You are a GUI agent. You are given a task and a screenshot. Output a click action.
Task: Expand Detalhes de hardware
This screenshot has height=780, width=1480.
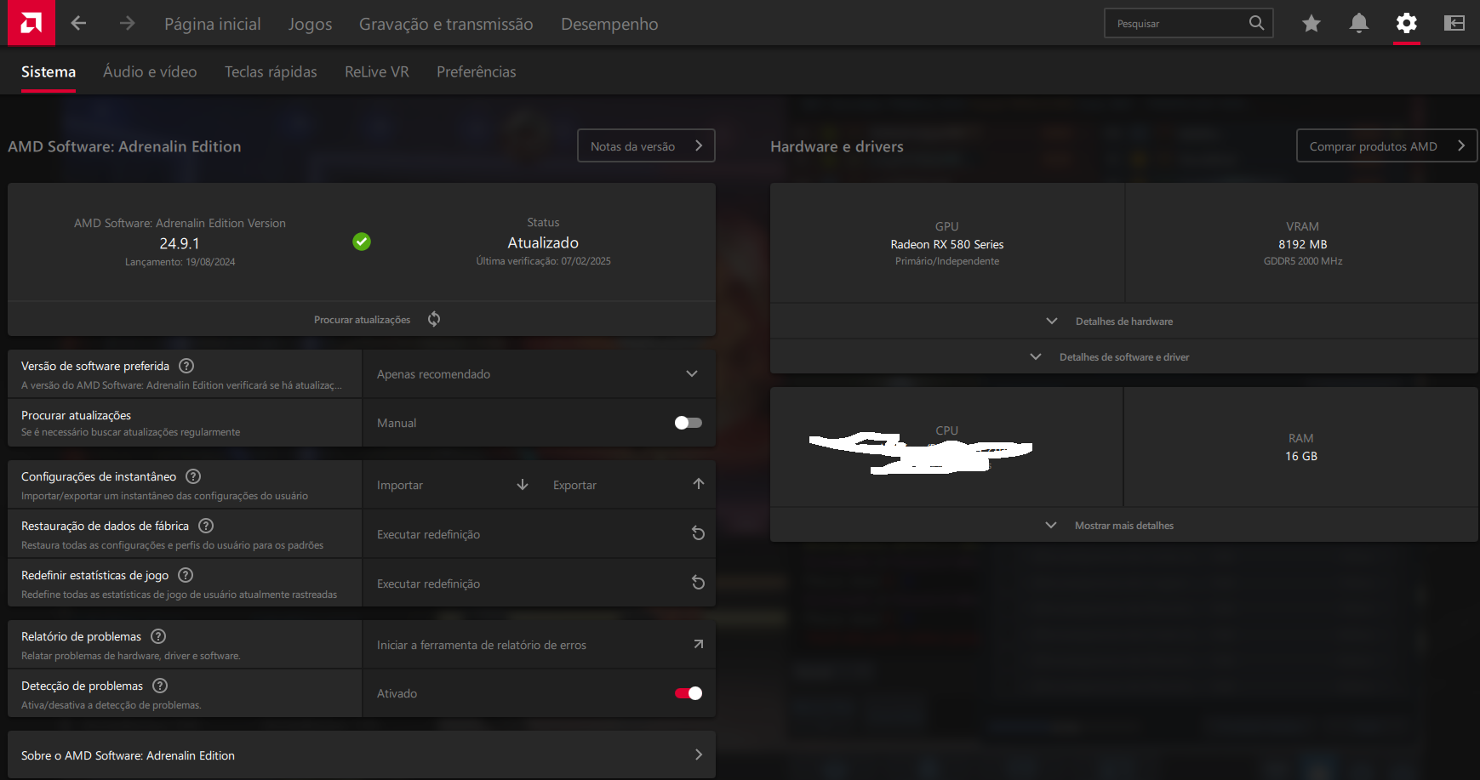[1123, 321]
